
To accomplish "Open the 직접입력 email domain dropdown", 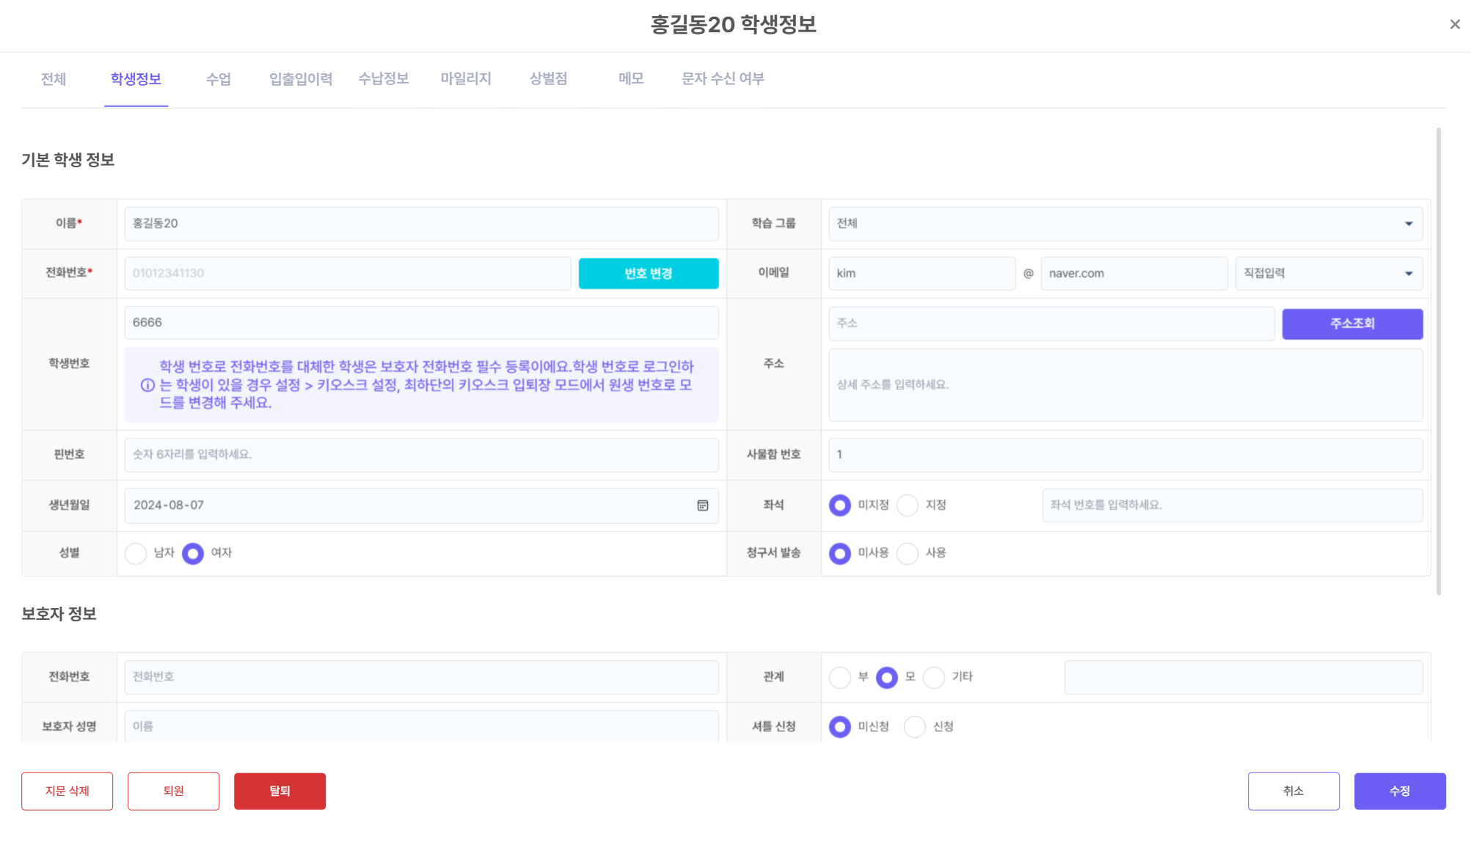I will click(1328, 274).
